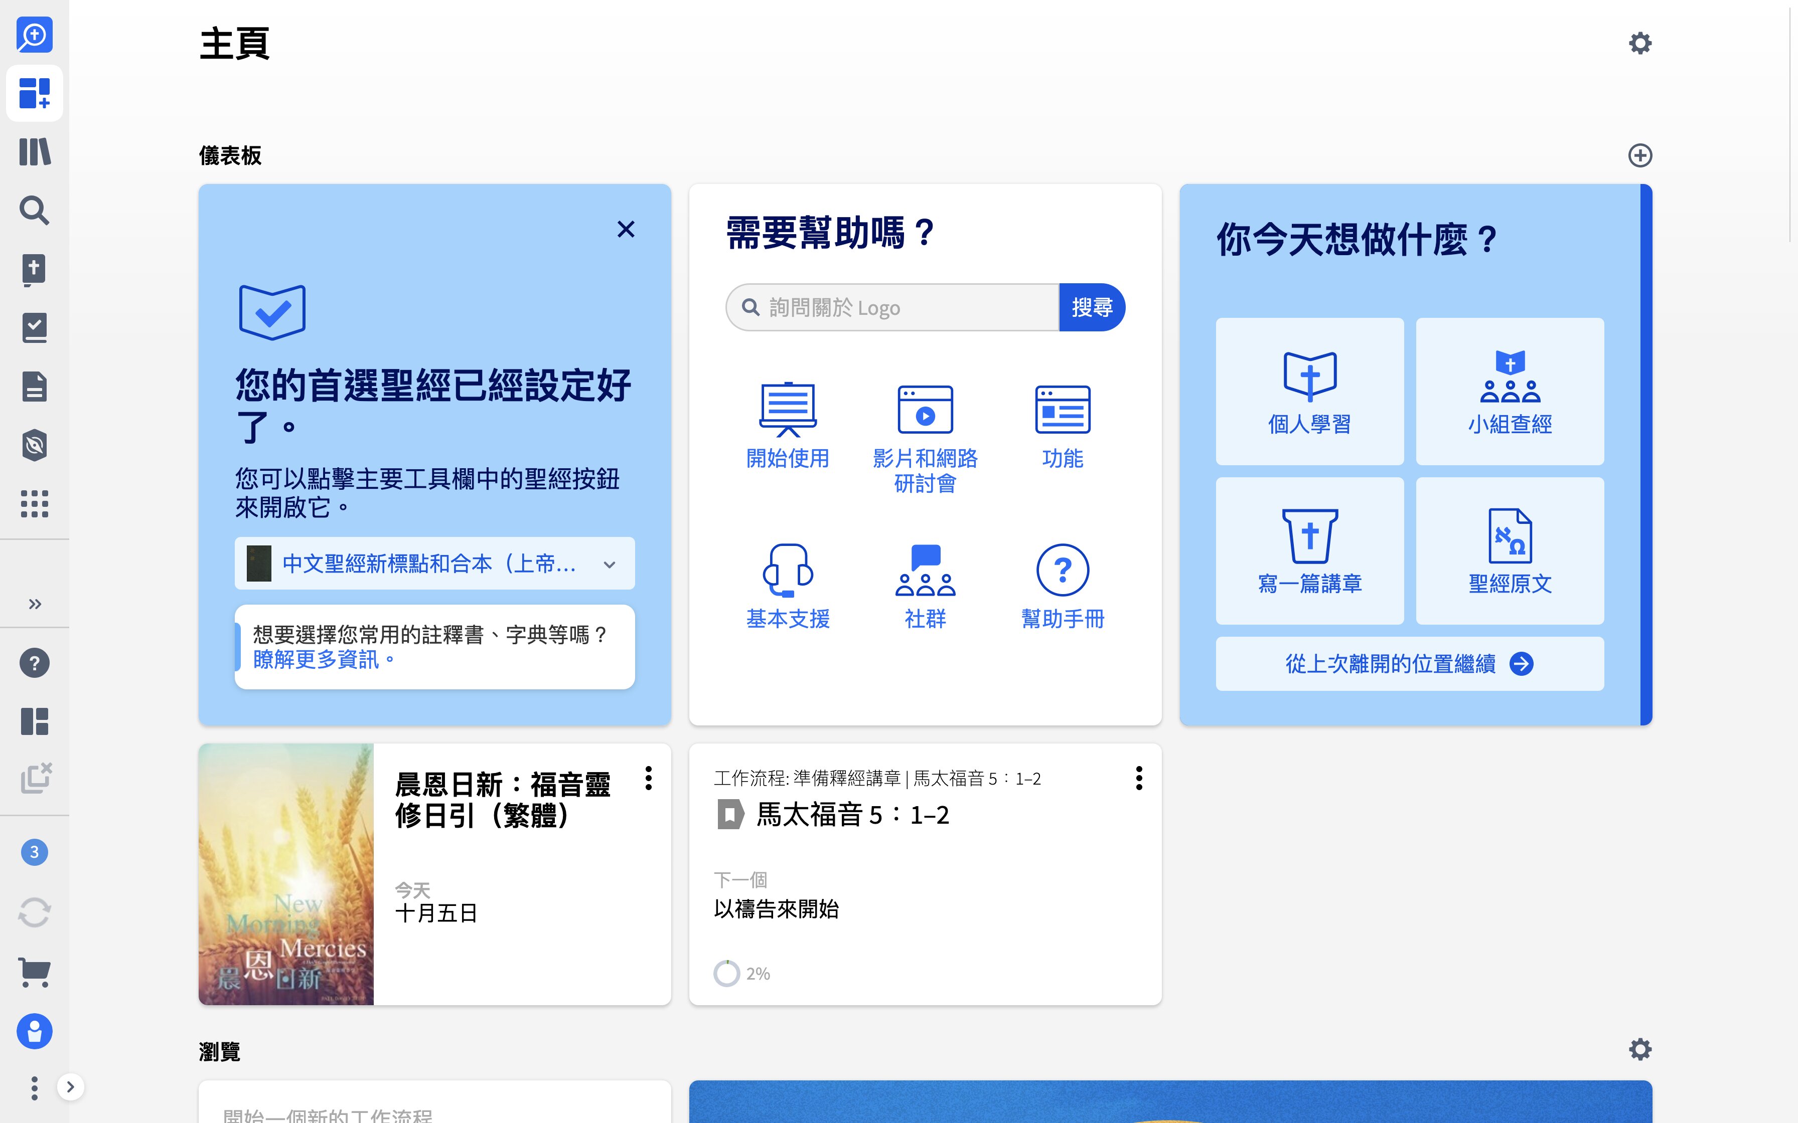Click 從上次離開的位置繼續 button

click(x=1409, y=663)
